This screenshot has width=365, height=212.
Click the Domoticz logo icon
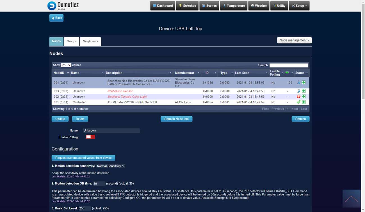coord(52,6)
